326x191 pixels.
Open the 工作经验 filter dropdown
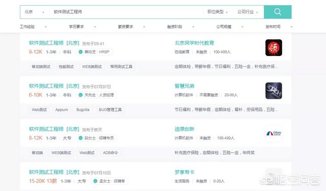pos(33,26)
